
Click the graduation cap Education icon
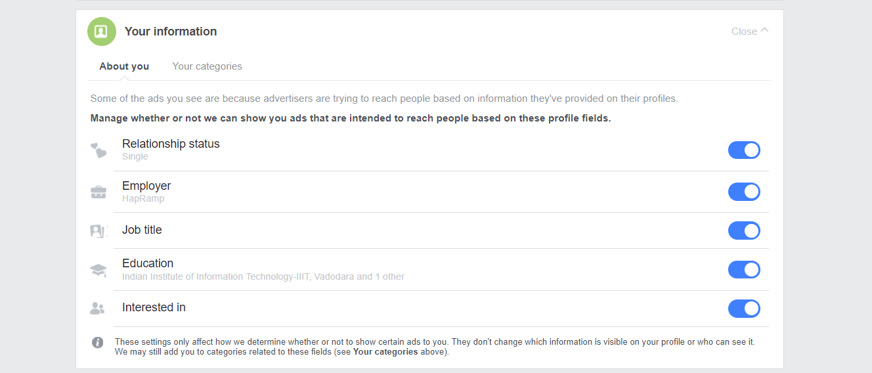[x=98, y=270]
